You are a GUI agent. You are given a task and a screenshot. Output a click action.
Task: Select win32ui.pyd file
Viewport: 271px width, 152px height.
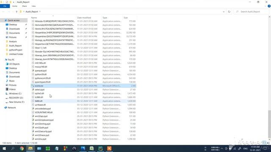coord(41,139)
